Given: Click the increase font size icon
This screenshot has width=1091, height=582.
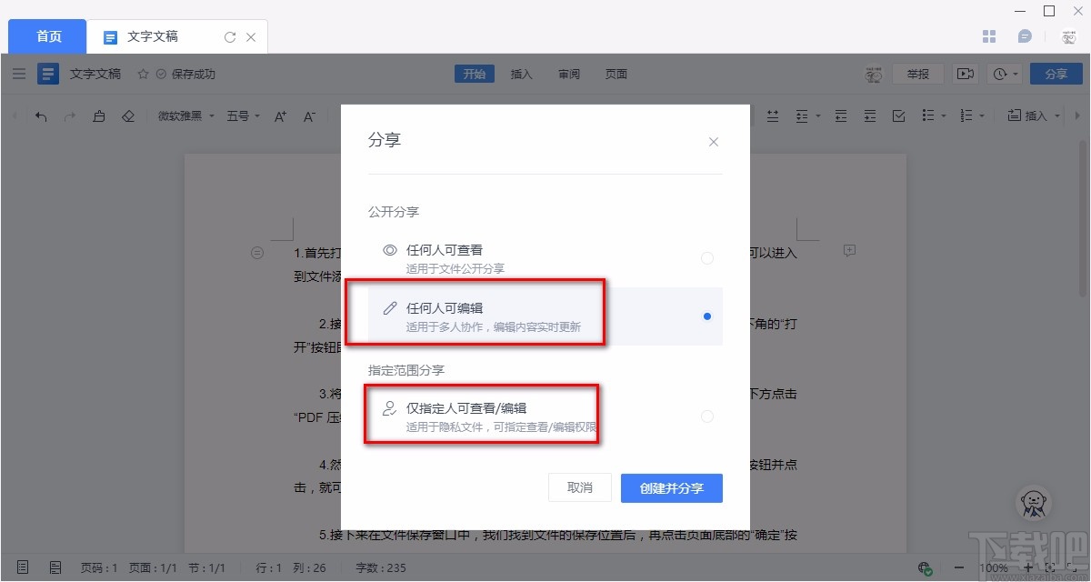Looking at the screenshot, I should click(280, 116).
